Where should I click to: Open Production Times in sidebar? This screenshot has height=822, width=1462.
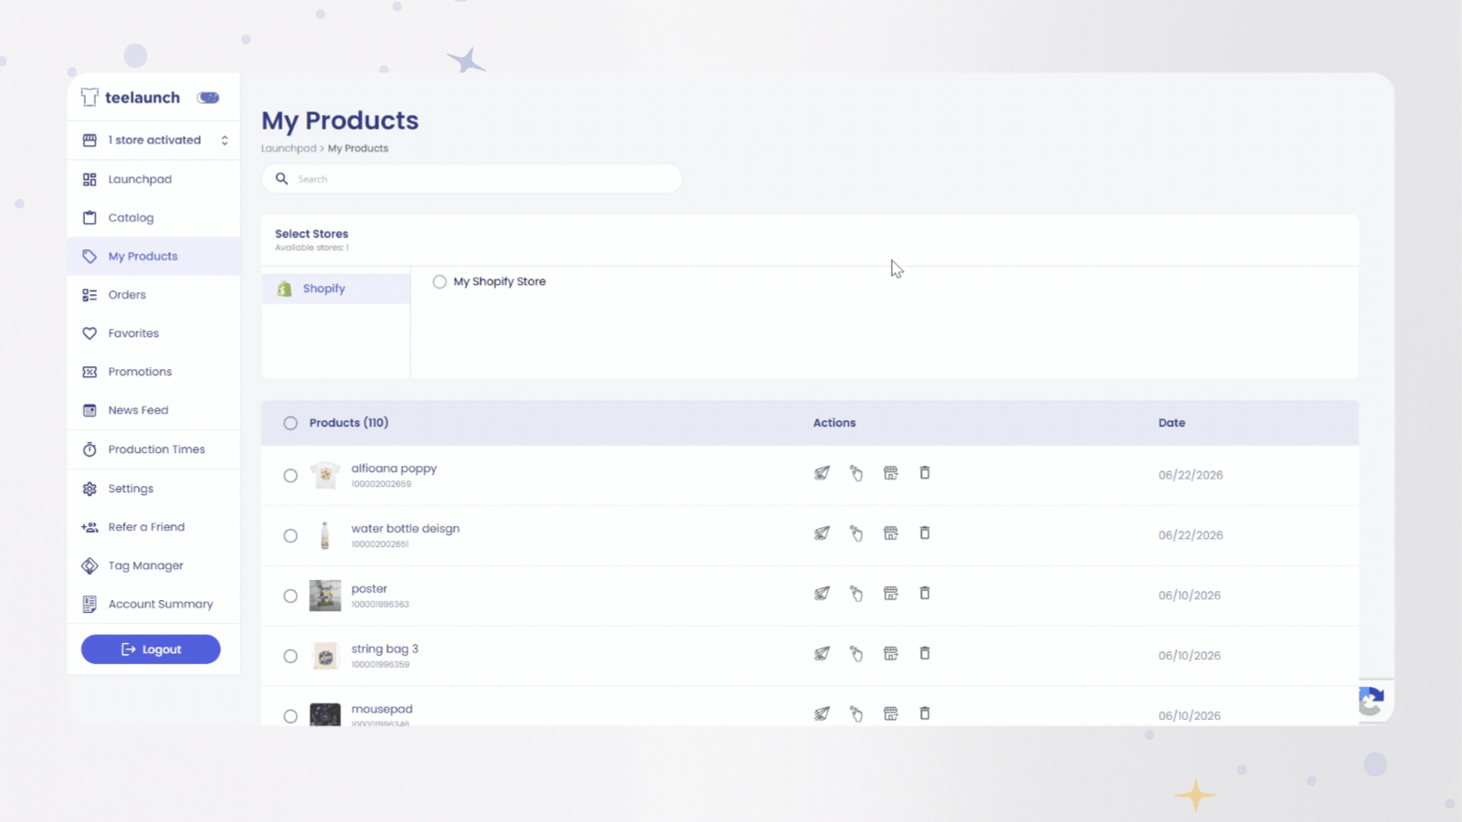[x=154, y=449]
